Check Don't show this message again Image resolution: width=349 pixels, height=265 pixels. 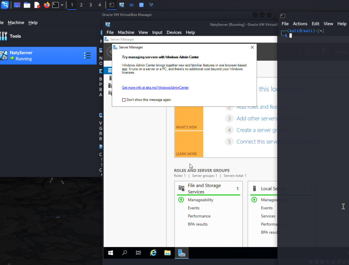(124, 100)
